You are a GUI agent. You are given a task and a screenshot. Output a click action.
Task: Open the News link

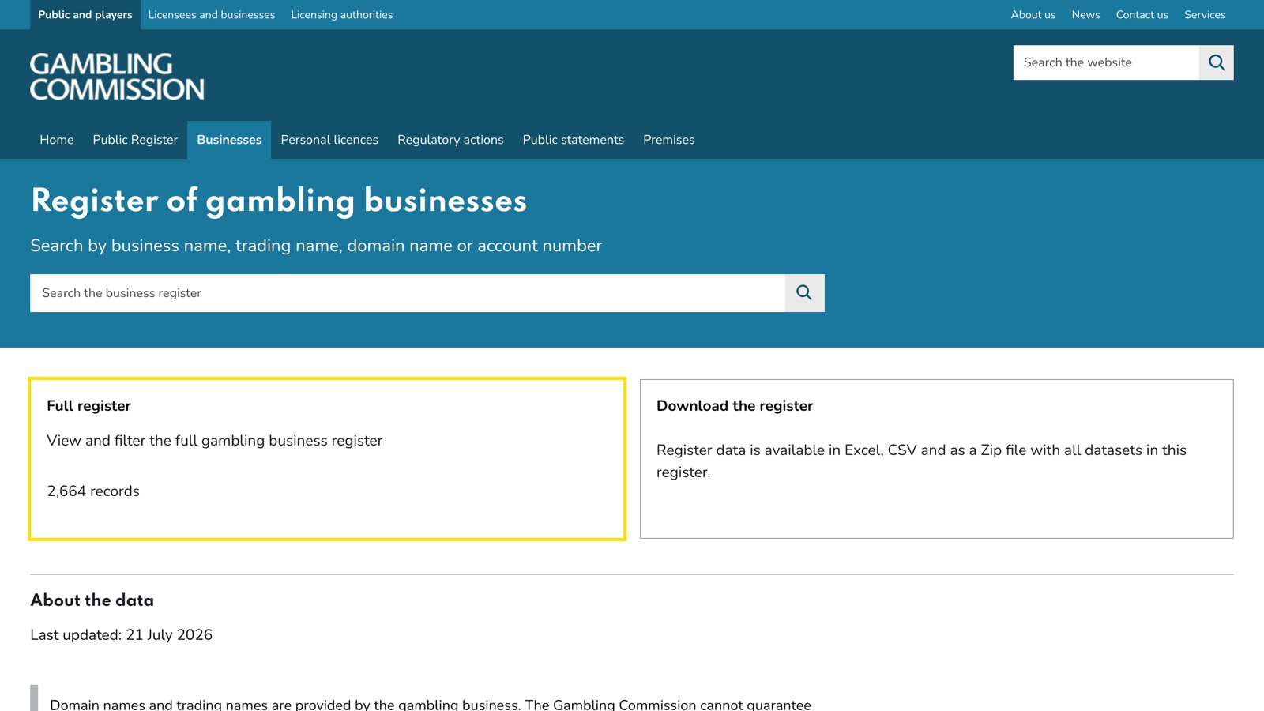pos(1085,15)
